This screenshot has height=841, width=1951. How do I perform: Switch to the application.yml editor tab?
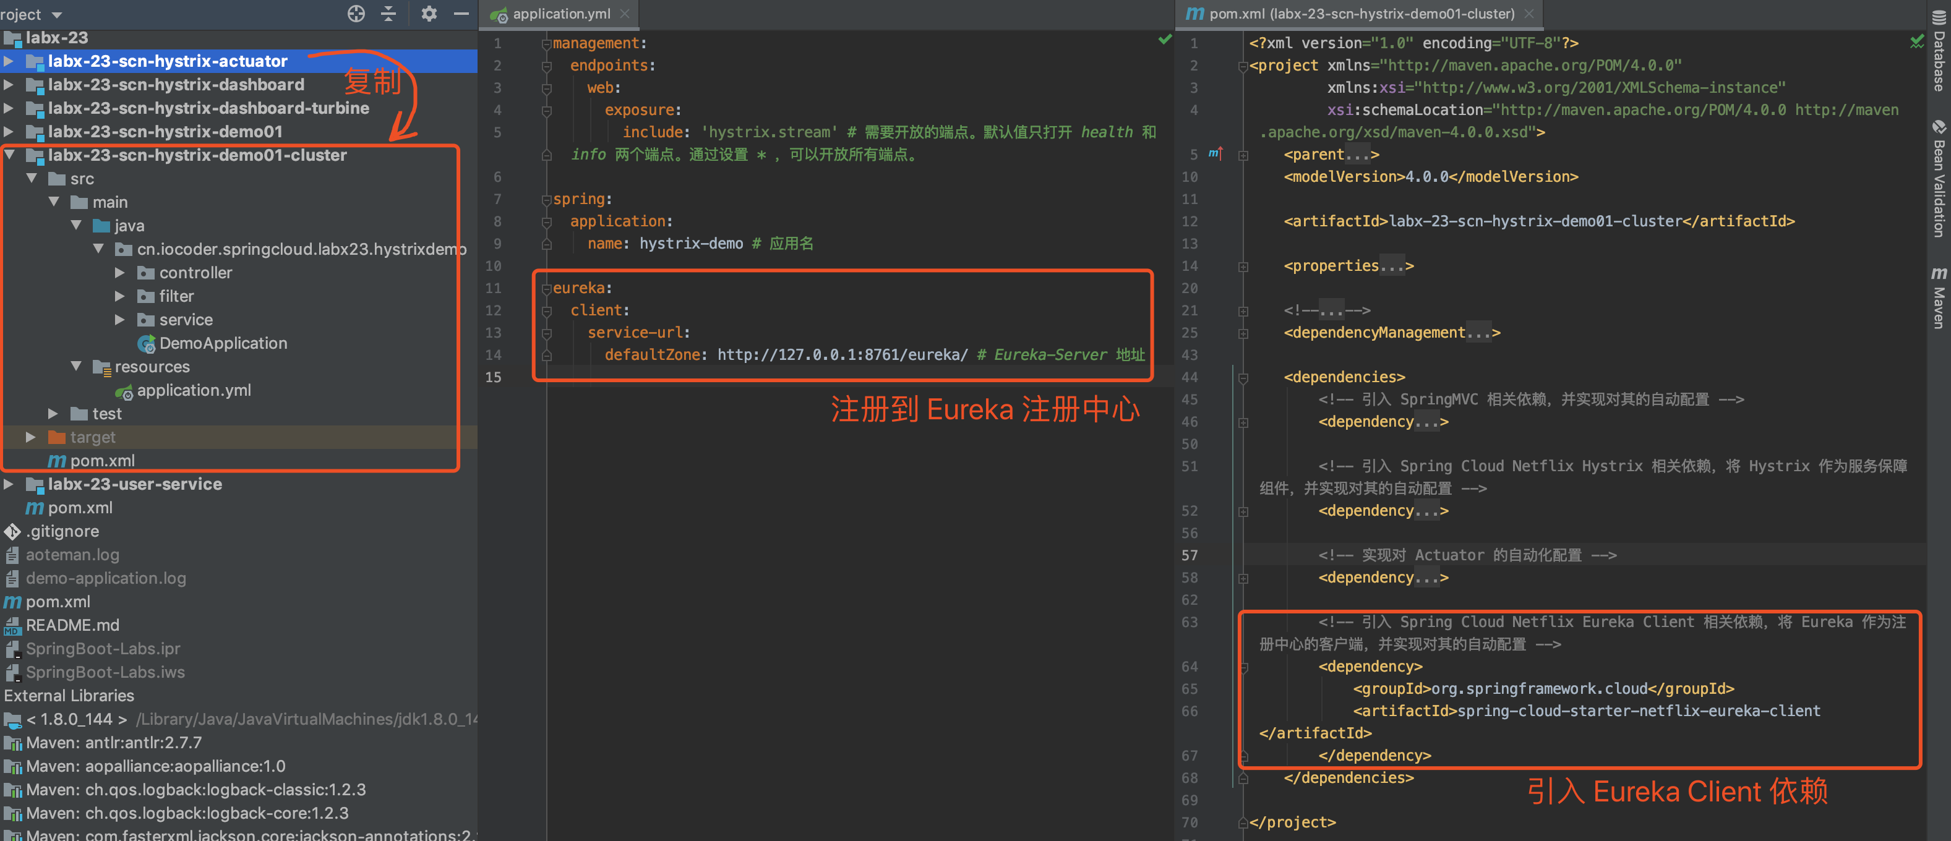[560, 14]
